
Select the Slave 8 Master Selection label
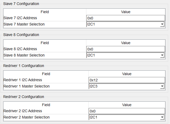(24, 55)
